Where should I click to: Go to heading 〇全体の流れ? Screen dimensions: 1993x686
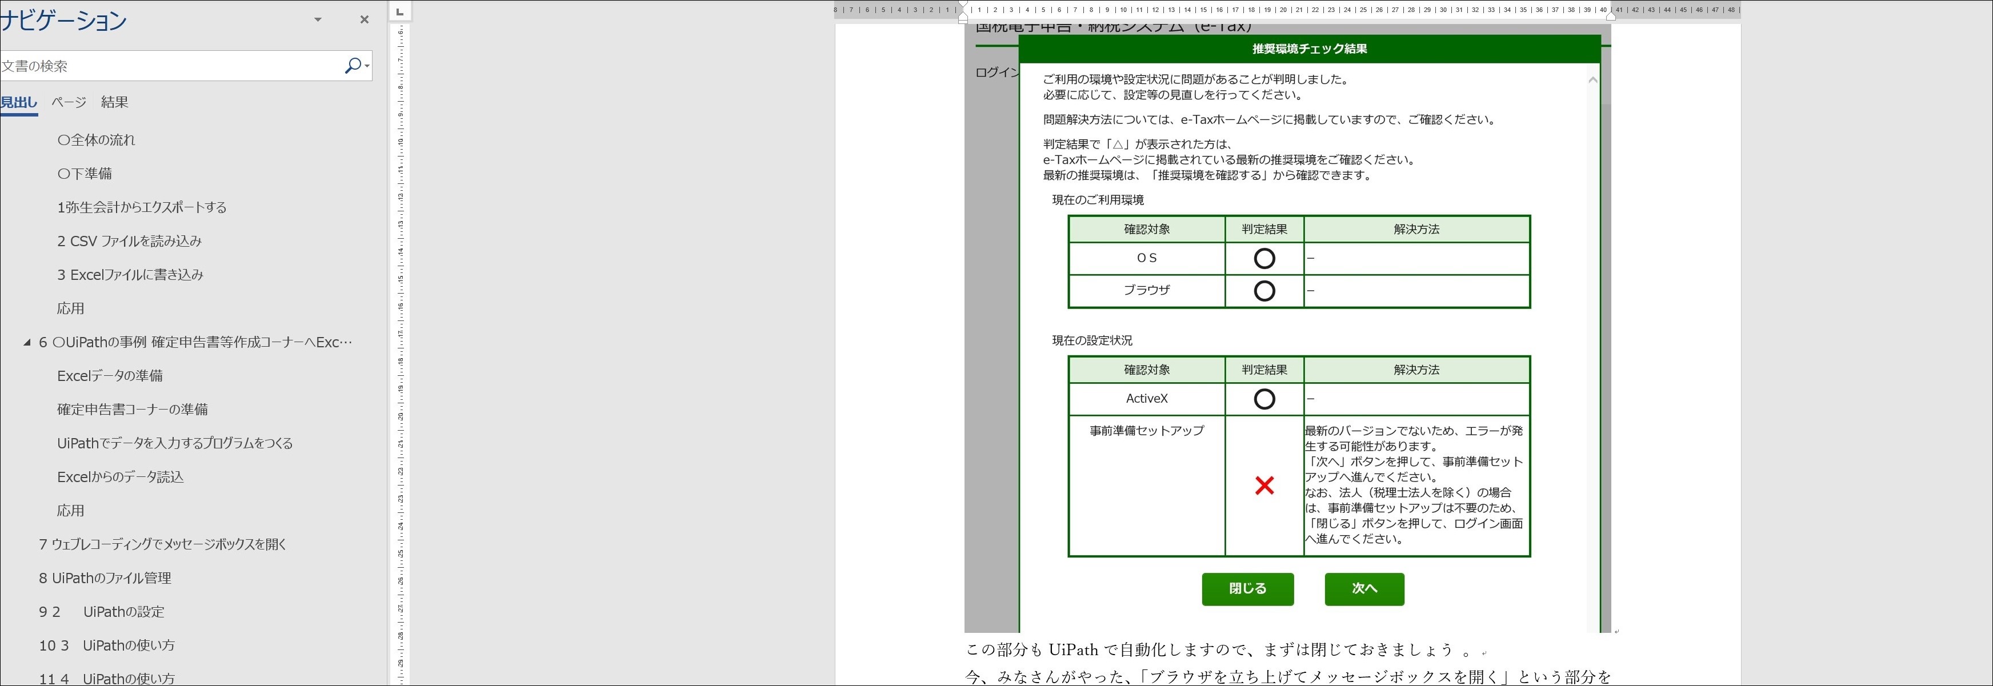[96, 140]
